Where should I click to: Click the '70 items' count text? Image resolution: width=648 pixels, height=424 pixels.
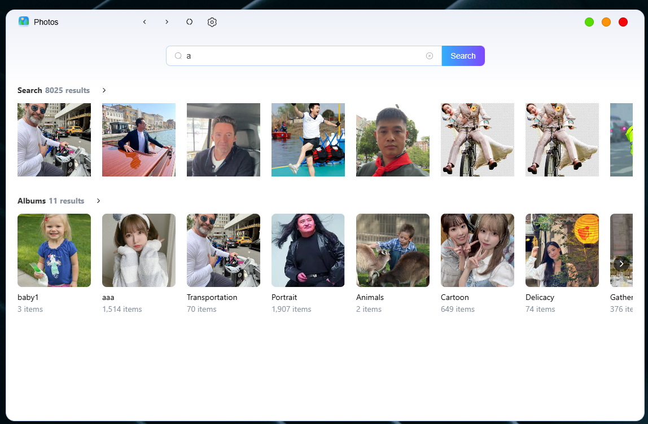tap(202, 309)
